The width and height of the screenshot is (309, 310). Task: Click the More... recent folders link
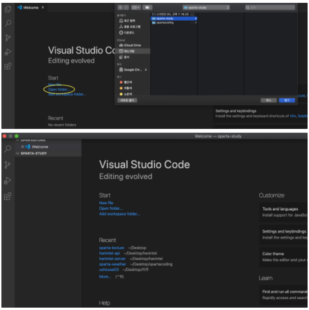tap(105, 277)
